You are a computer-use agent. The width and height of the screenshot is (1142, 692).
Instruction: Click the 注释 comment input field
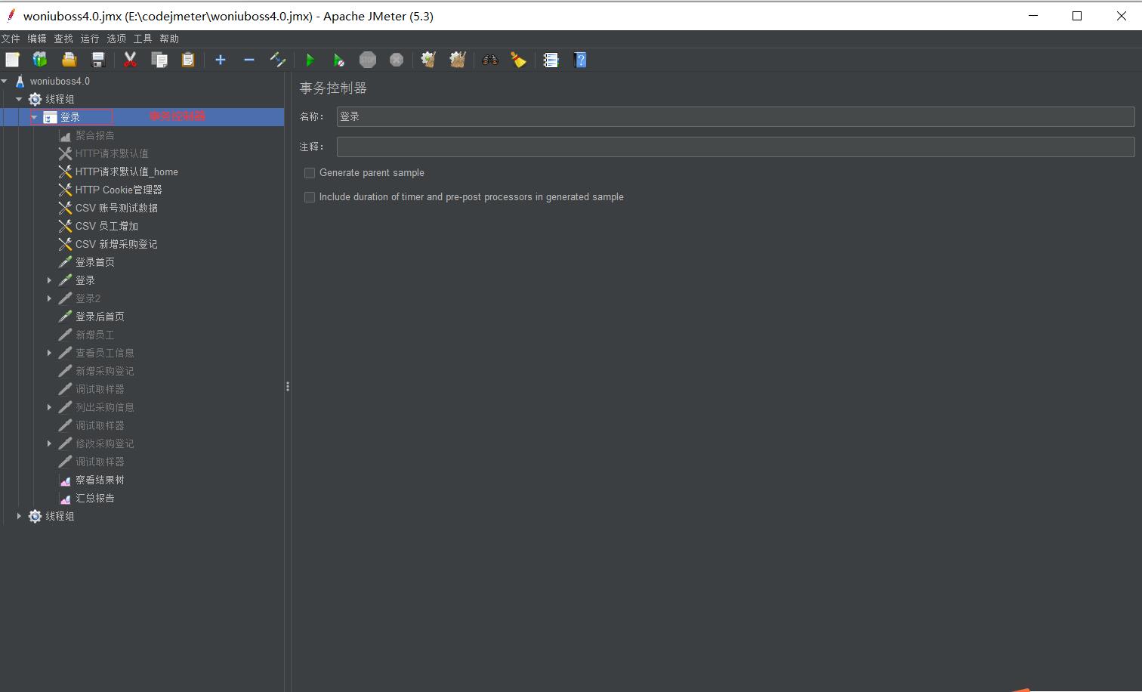tap(736, 147)
